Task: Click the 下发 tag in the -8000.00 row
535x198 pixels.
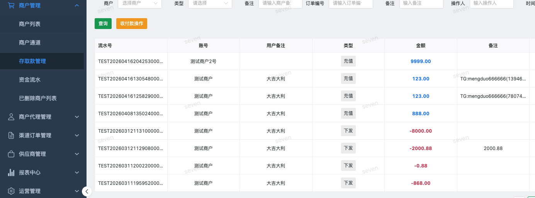Action: tap(348, 131)
